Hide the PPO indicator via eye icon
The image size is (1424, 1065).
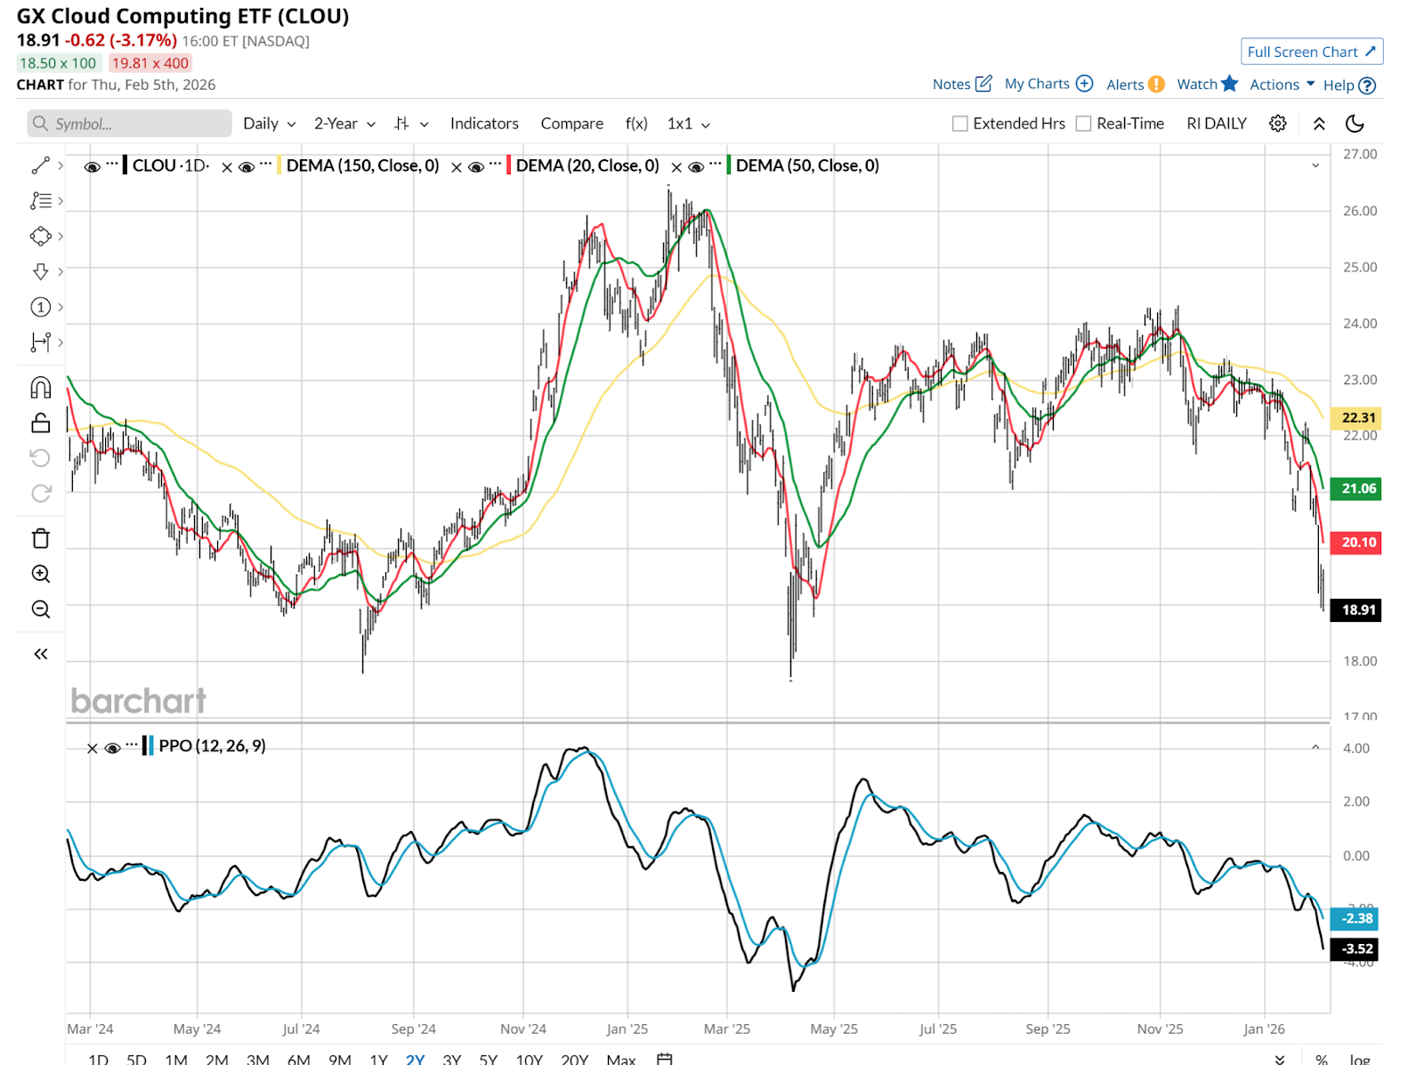pyautogui.click(x=112, y=748)
